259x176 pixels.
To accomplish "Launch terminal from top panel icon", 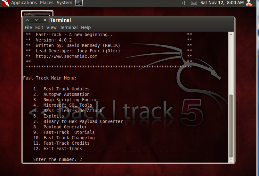I will pos(79,3).
